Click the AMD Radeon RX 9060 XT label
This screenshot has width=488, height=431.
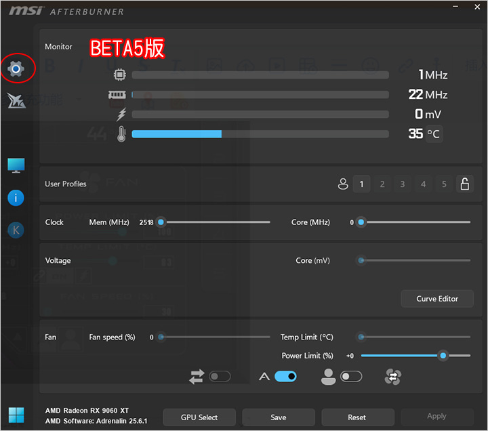[x=87, y=411]
